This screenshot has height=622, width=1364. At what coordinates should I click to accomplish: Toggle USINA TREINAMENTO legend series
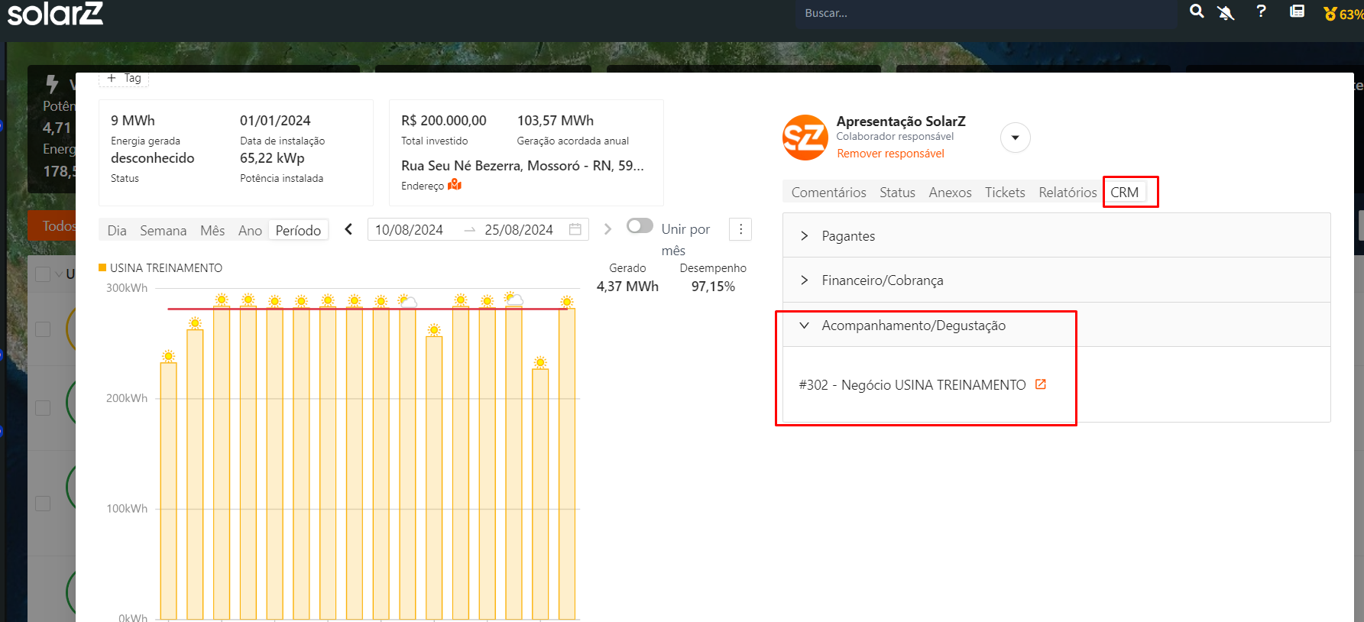click(x=160, y=268)
